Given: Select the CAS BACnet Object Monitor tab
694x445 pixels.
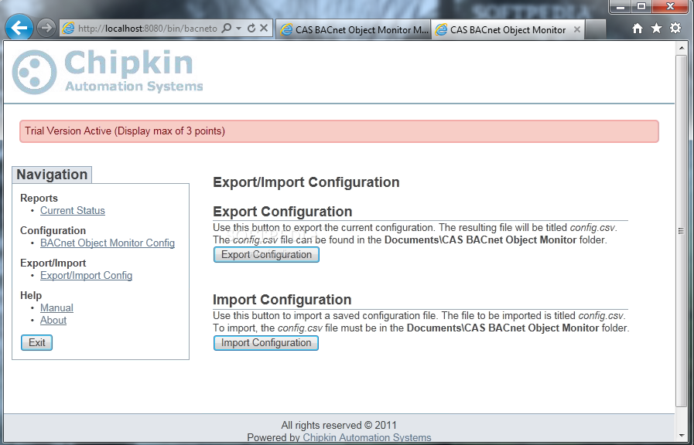Looking at the screenshot, I should [508, 29].
